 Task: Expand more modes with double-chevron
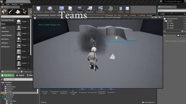tap(31, 12)
